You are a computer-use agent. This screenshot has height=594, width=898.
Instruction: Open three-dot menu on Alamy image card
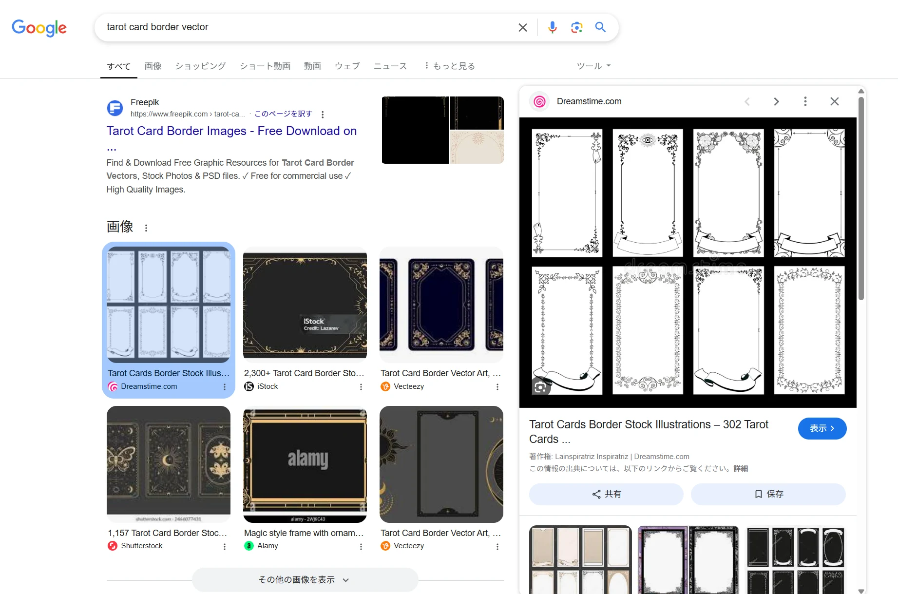click(x=361, y=547)
